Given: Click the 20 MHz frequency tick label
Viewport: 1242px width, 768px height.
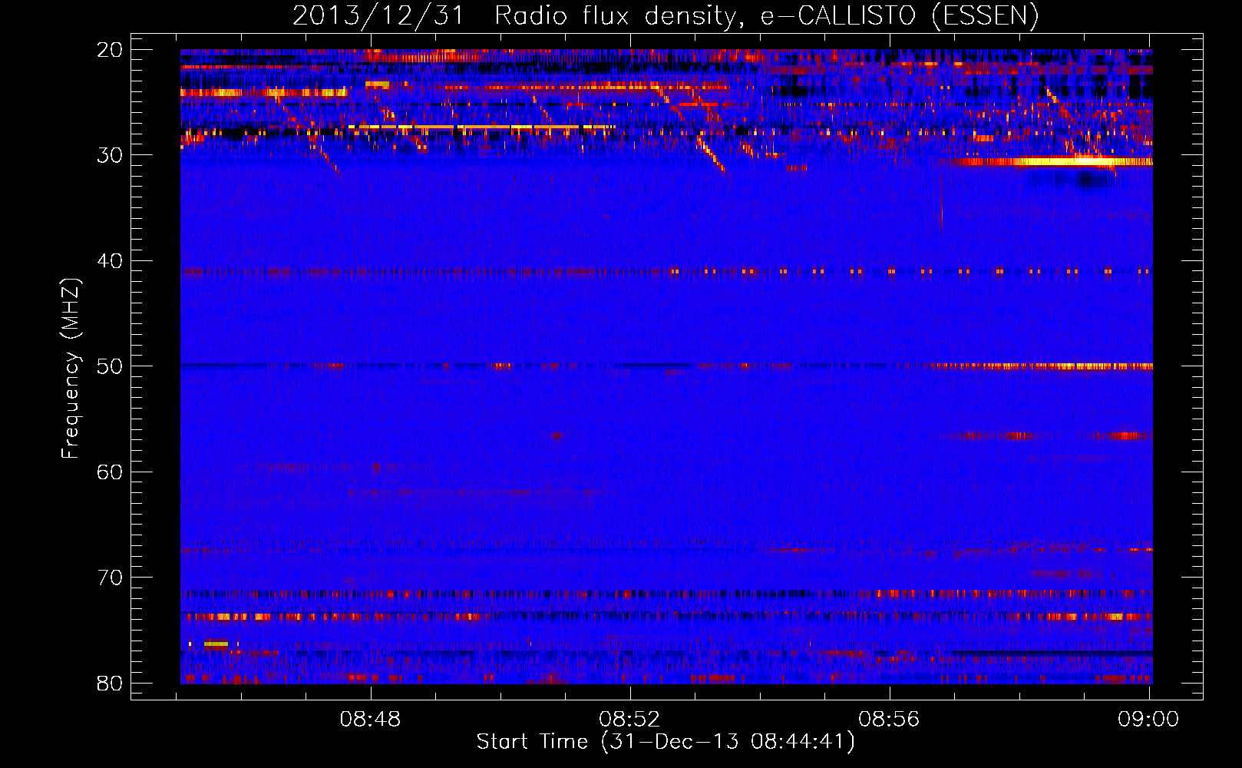Looking at the screenshot, I should click(x=110, y=50).
